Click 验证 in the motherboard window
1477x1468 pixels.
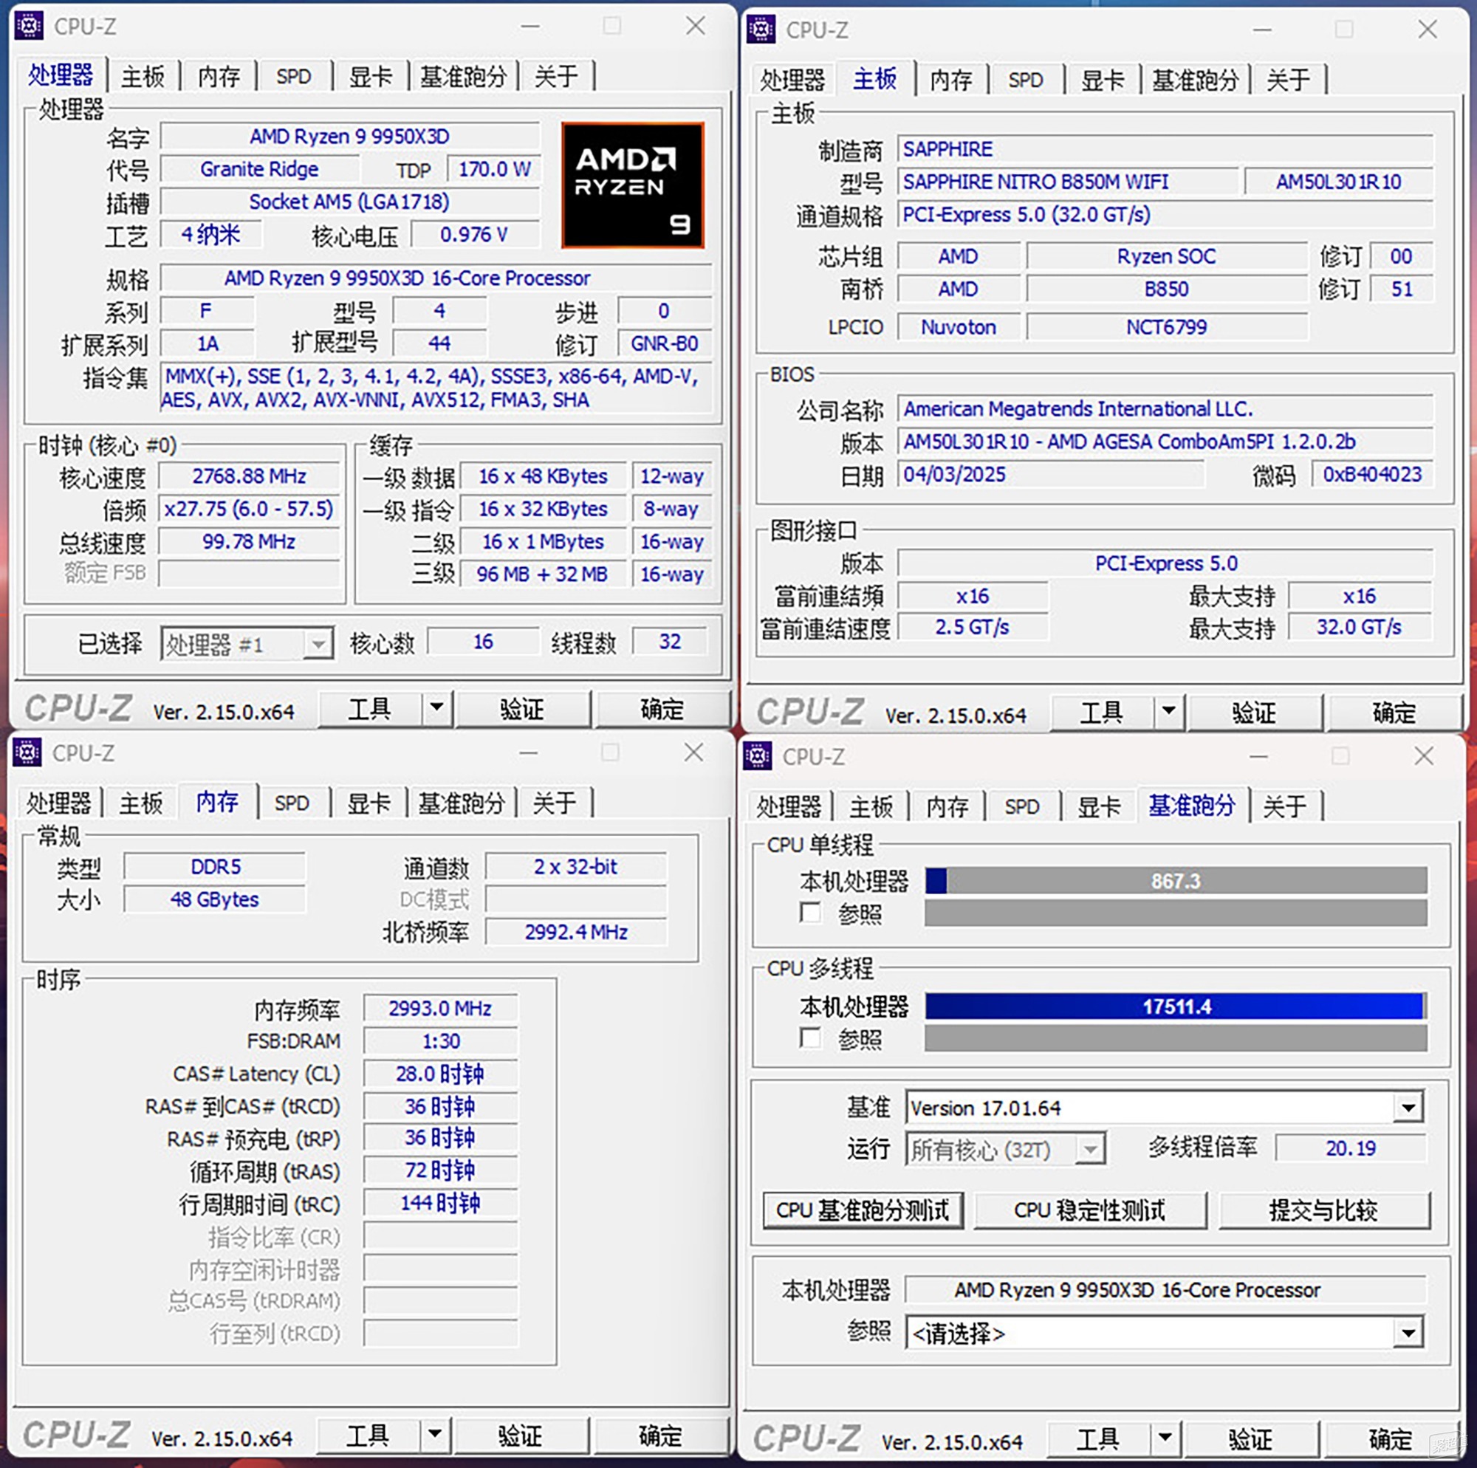pos(1255,713)
